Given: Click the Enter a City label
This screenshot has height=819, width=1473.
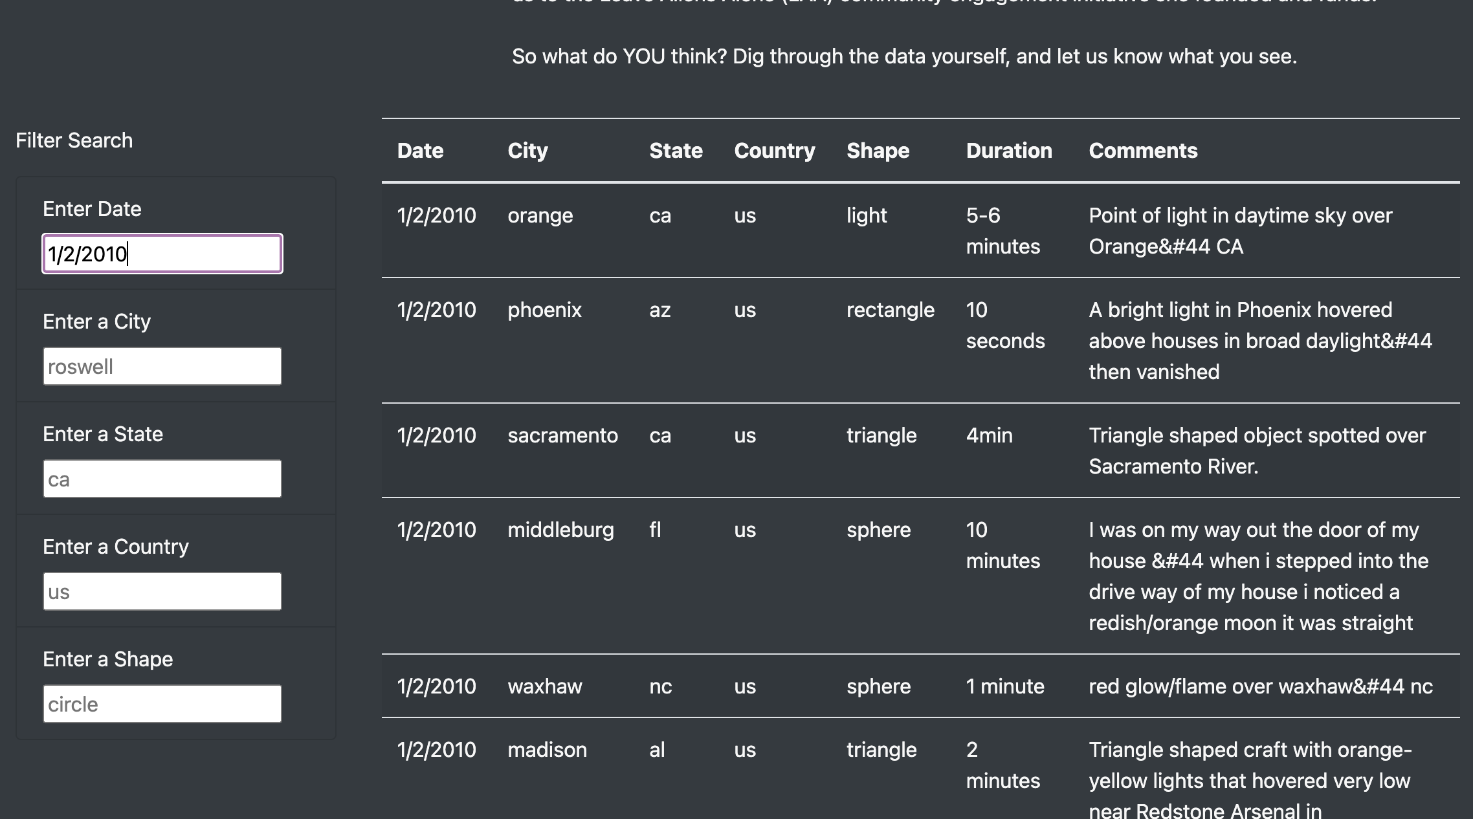Looking at the screenshot, I should pos(96,322).
